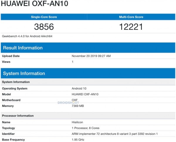Click the single-core score value 3856
This screenshot has height=142, width=176.
pyautogui.click(x=44, y=27)
